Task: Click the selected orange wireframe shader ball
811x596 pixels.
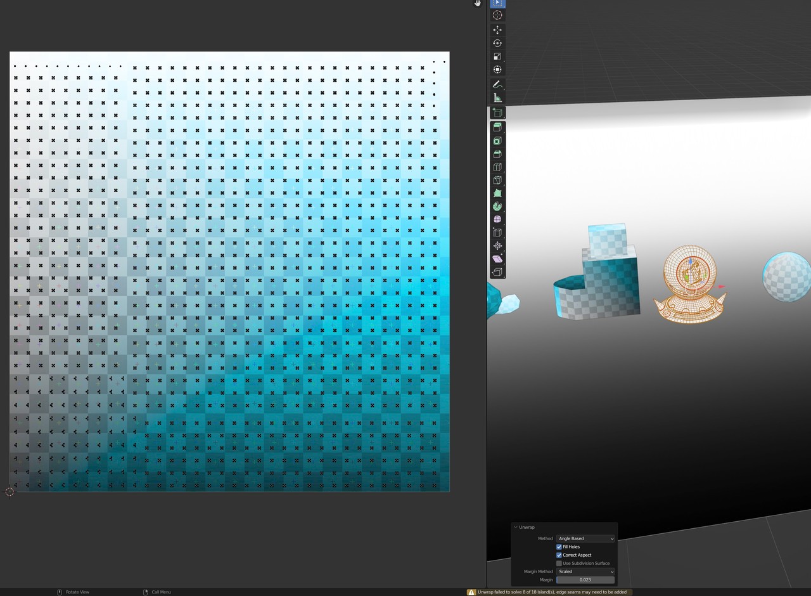Action: (690, 284)
